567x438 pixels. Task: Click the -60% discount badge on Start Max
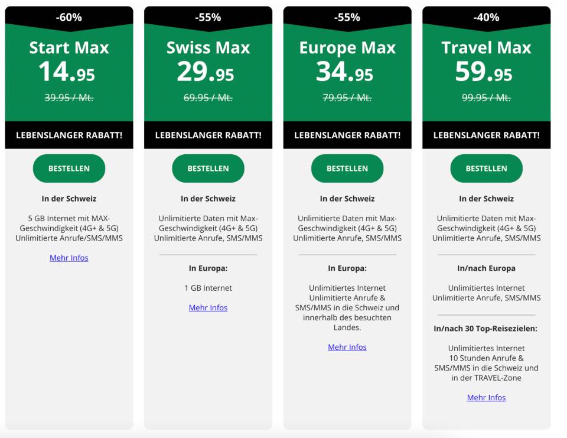[x=69, y=17]
